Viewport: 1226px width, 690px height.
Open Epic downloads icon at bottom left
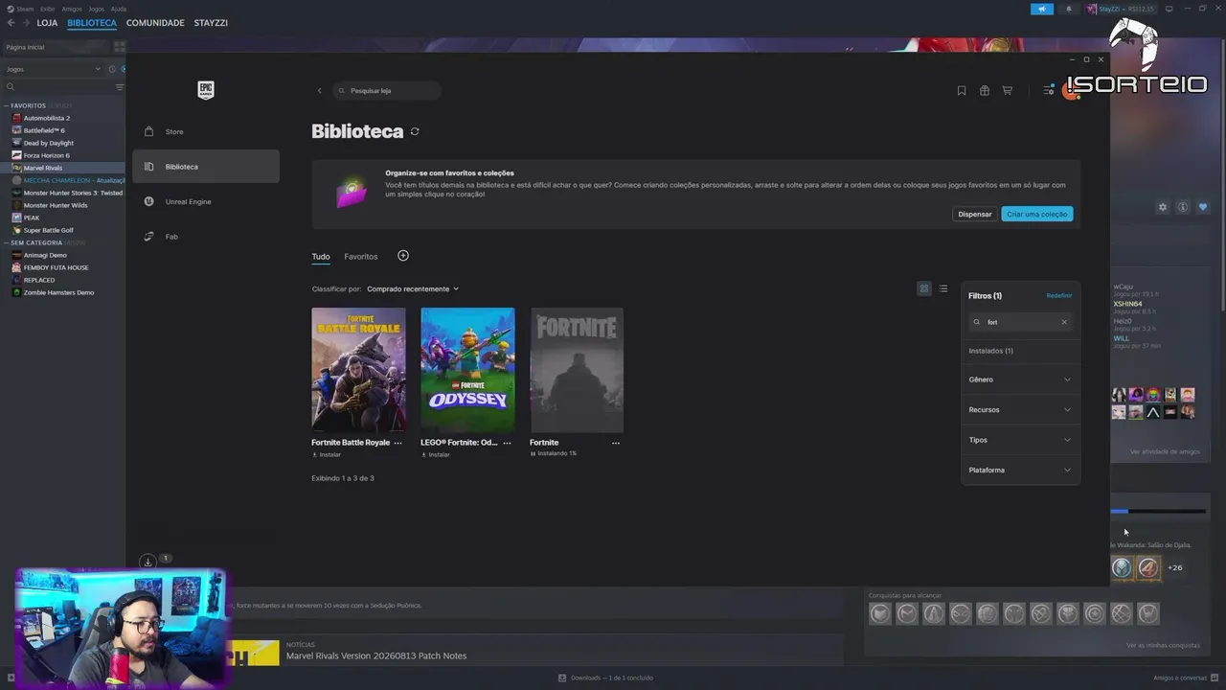[x=148, y=562]
